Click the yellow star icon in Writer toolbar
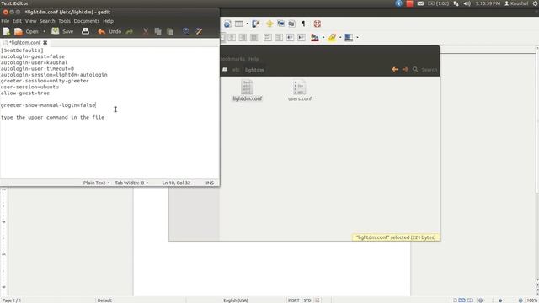The height and width of the screenshot is (303, 539). (x=269, y=24)
